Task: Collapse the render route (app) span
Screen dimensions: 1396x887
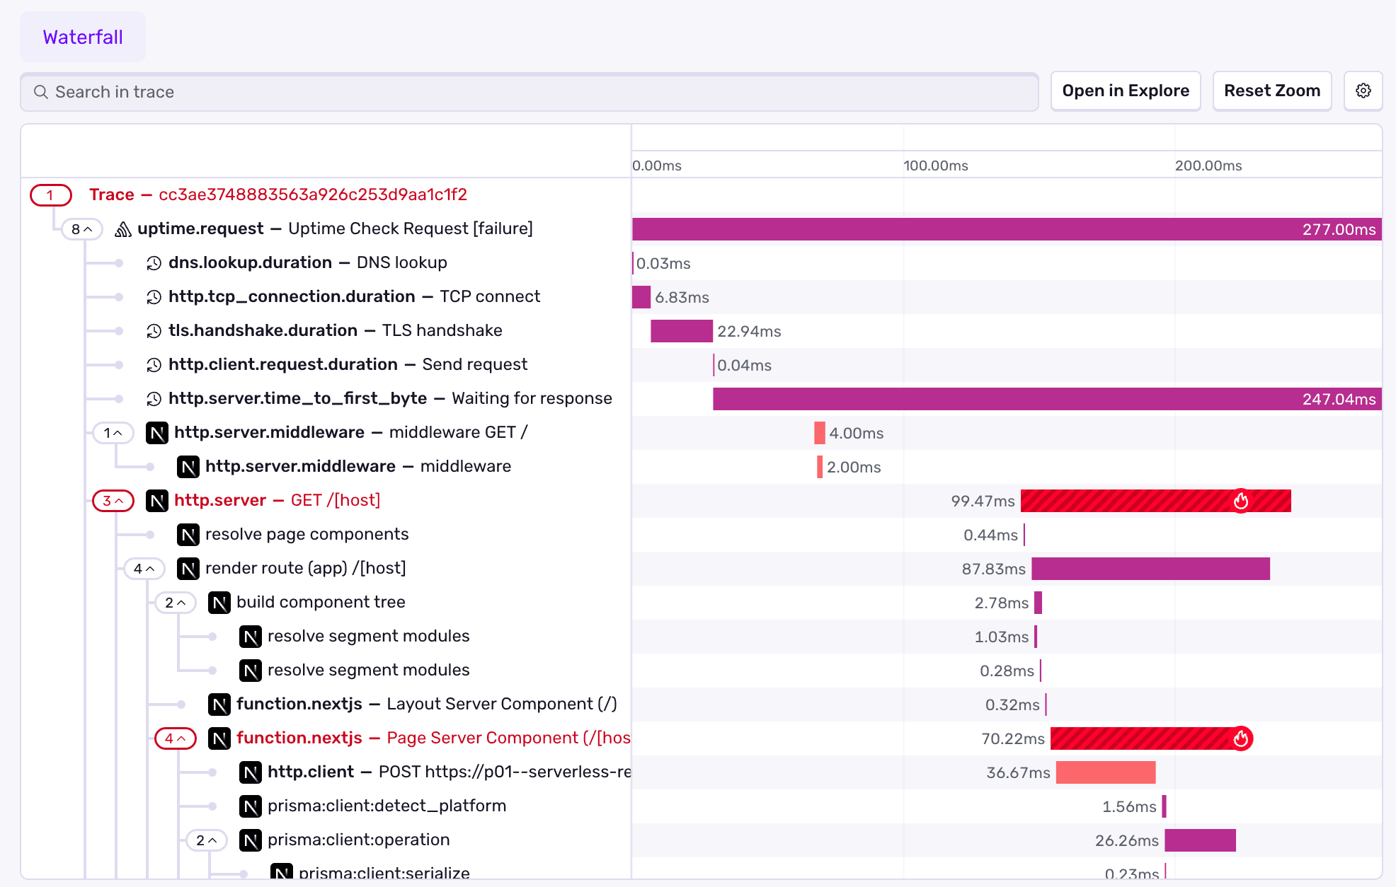Action: click(144, 568)
